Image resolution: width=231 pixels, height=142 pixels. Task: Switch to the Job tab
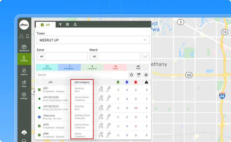(x=45, y=25)
